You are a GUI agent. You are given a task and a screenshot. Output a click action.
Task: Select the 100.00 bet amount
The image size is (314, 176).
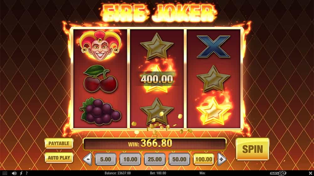(204, 159)
